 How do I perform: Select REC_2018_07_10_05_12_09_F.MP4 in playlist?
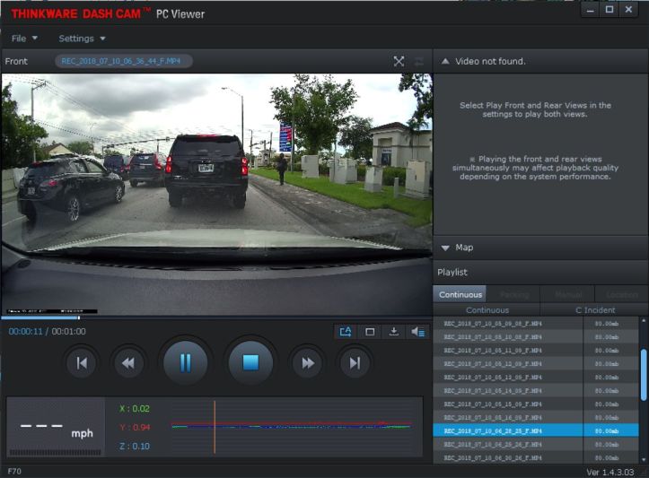(536, 364)
